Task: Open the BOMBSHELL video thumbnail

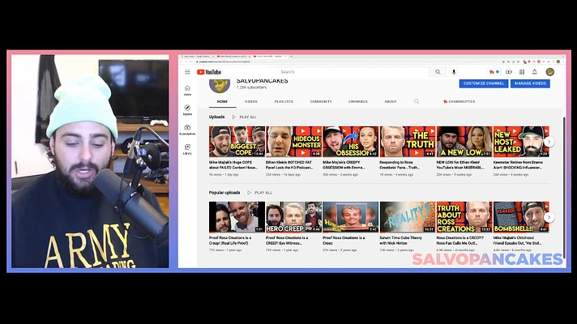Action: [x=521, y=217]
